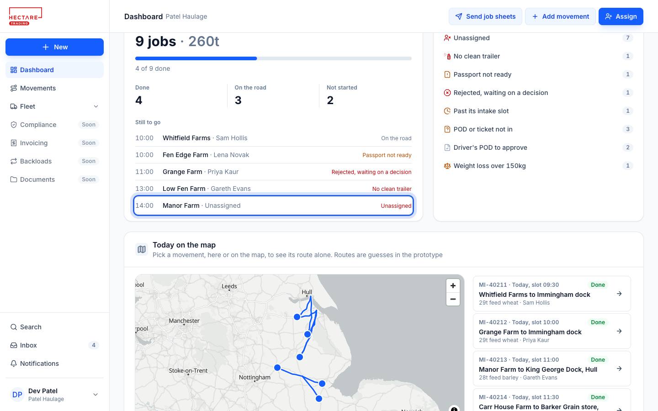Click the No clean trailer icon
Screen dimensions: 658x411
pyautogui.click(x=447, y=56)
